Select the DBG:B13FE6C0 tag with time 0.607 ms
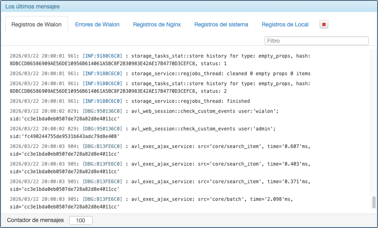 point(102,146)
